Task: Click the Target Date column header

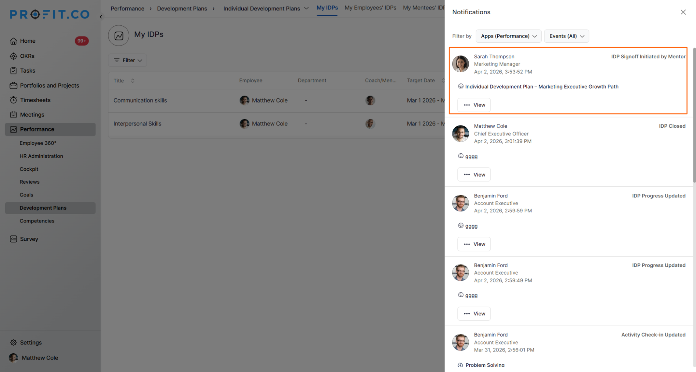Action: (421, 81)
